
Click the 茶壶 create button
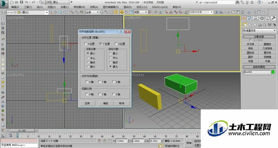[250, 61]
